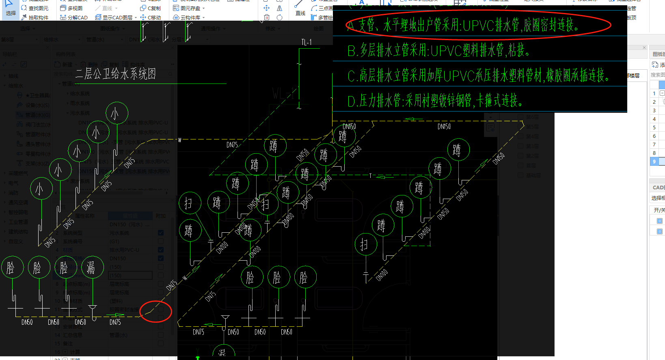The width and height of the screenshot is (665, 360).
Task: Click the mirror icon in modify group
Action: click(x=280, y=8)
